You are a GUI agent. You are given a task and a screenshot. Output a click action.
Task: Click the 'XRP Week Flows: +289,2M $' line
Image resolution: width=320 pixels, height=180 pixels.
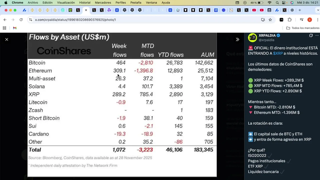click(276, 80)
